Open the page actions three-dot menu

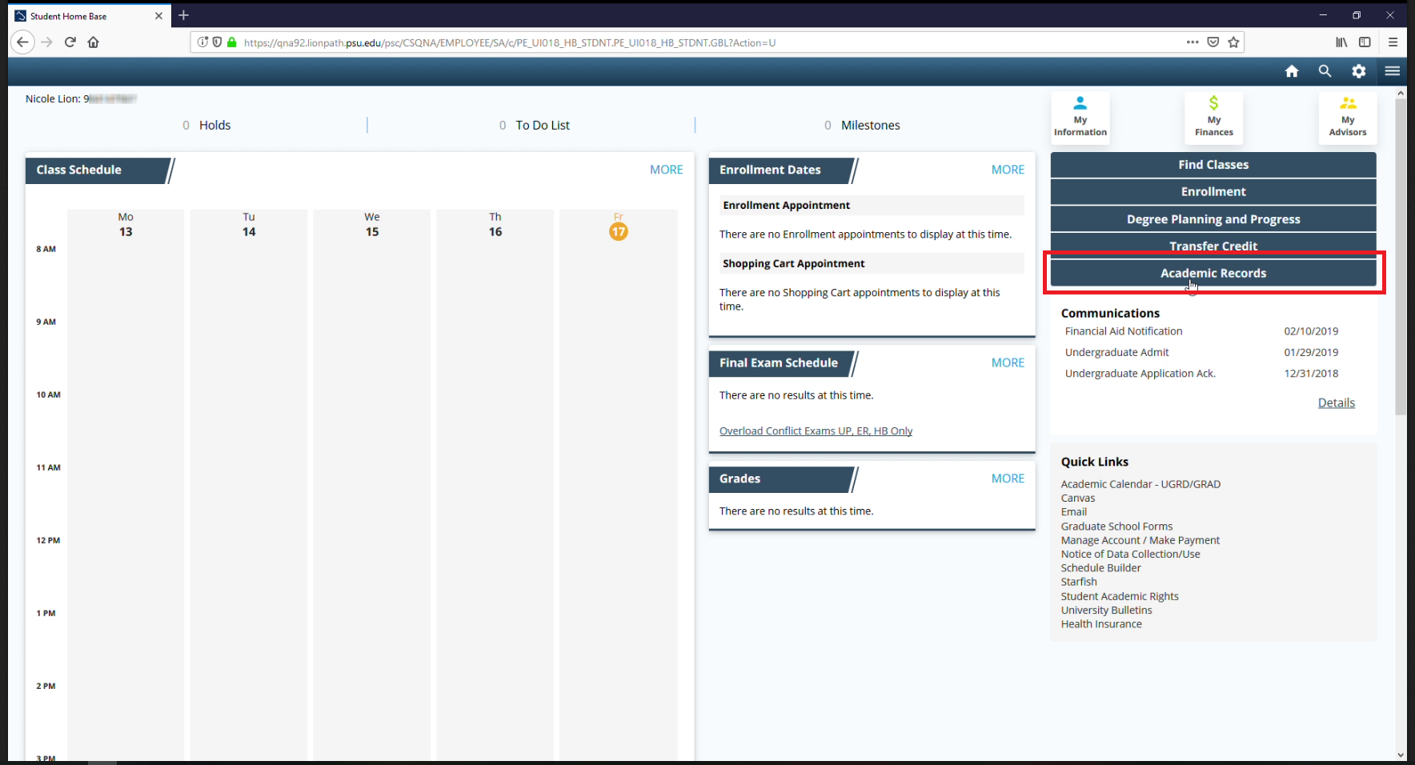coord(1193,42)
